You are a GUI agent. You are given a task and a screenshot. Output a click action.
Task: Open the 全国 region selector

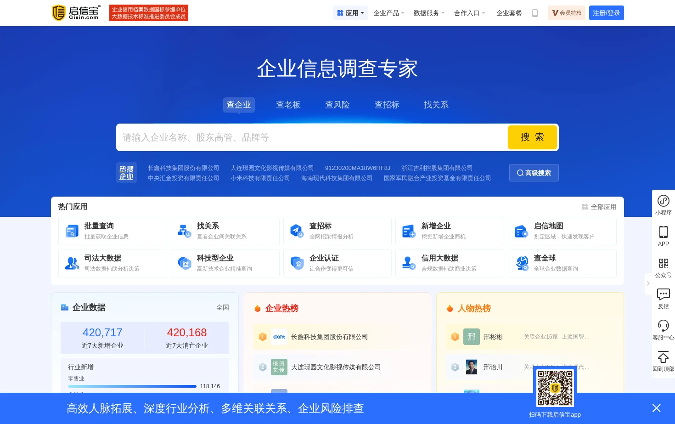click(223, 307)
